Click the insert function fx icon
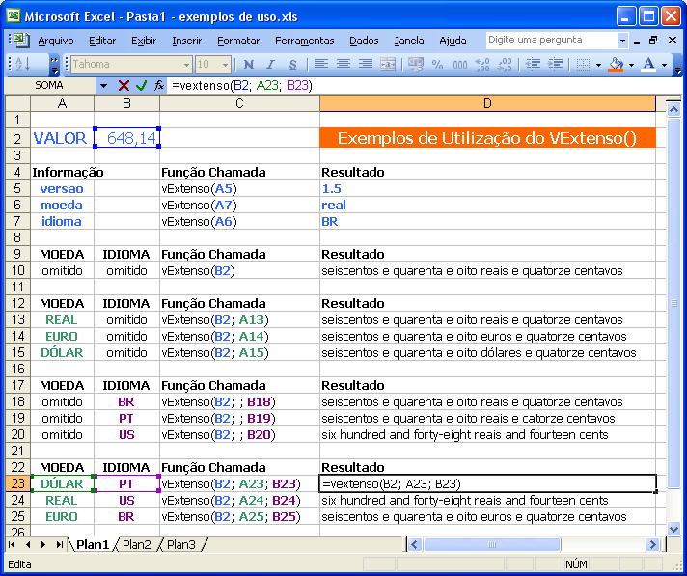 coord(159,86)
